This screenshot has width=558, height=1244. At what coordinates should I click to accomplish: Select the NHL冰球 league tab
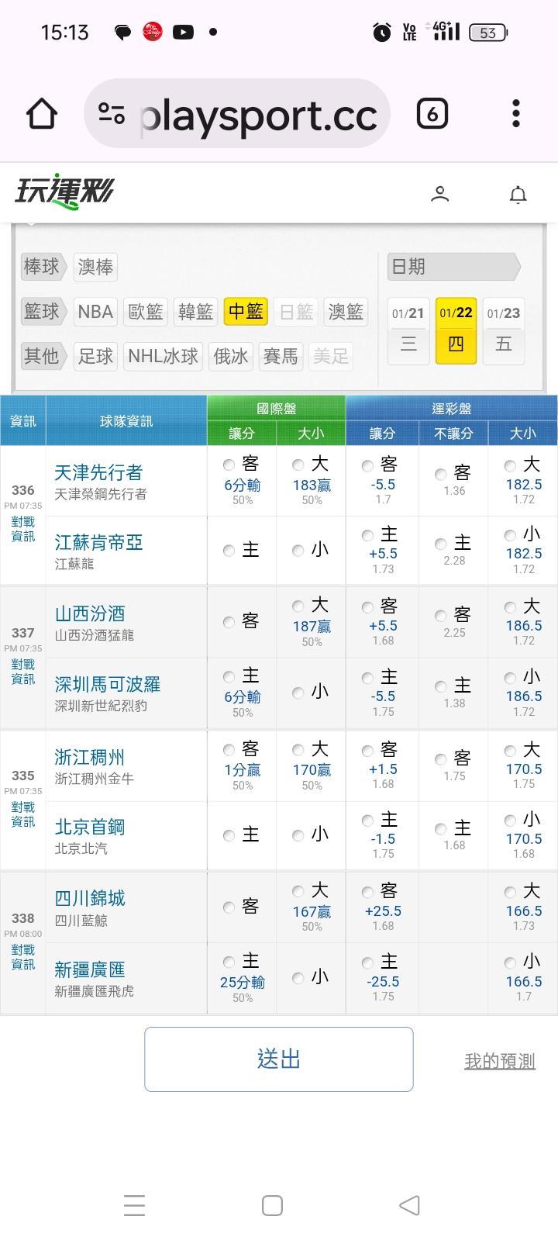(x=163, y=357)
